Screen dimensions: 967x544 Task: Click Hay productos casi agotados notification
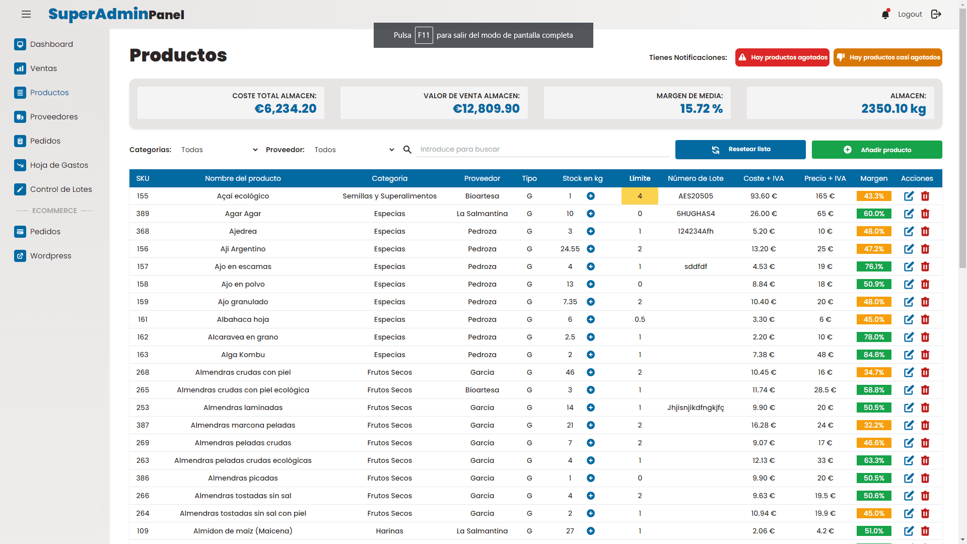888,57
